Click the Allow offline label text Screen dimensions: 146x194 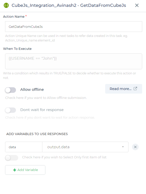32,90
